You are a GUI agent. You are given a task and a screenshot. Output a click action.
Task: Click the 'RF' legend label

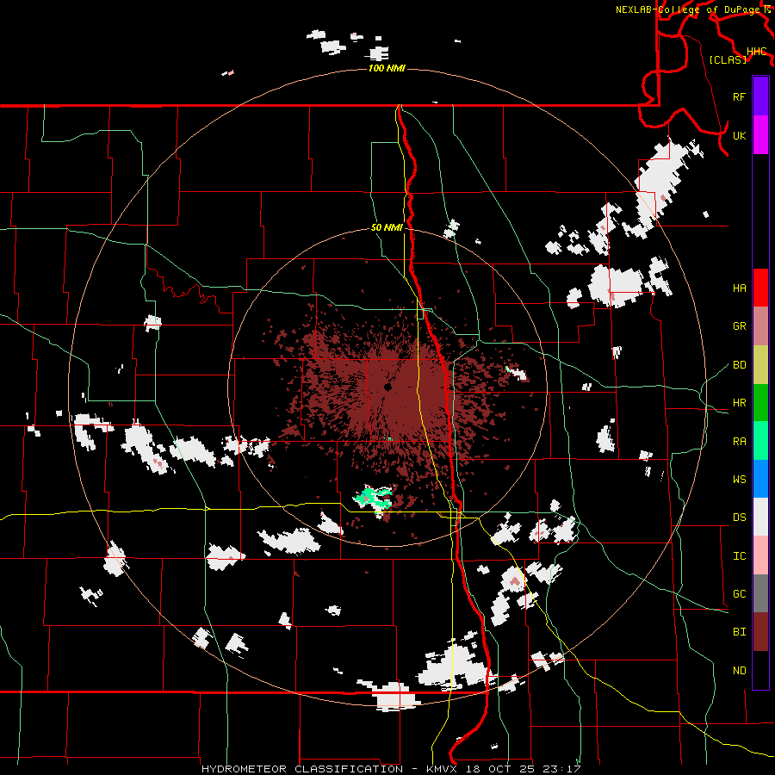(x=739, y=96)
